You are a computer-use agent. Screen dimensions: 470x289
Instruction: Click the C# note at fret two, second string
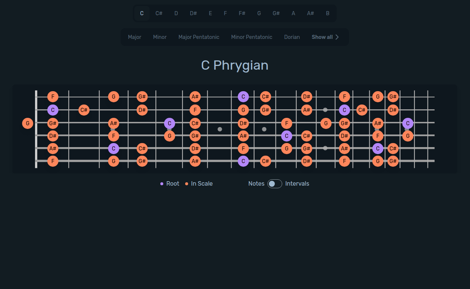pyautogui.click(x=83, y=110)
